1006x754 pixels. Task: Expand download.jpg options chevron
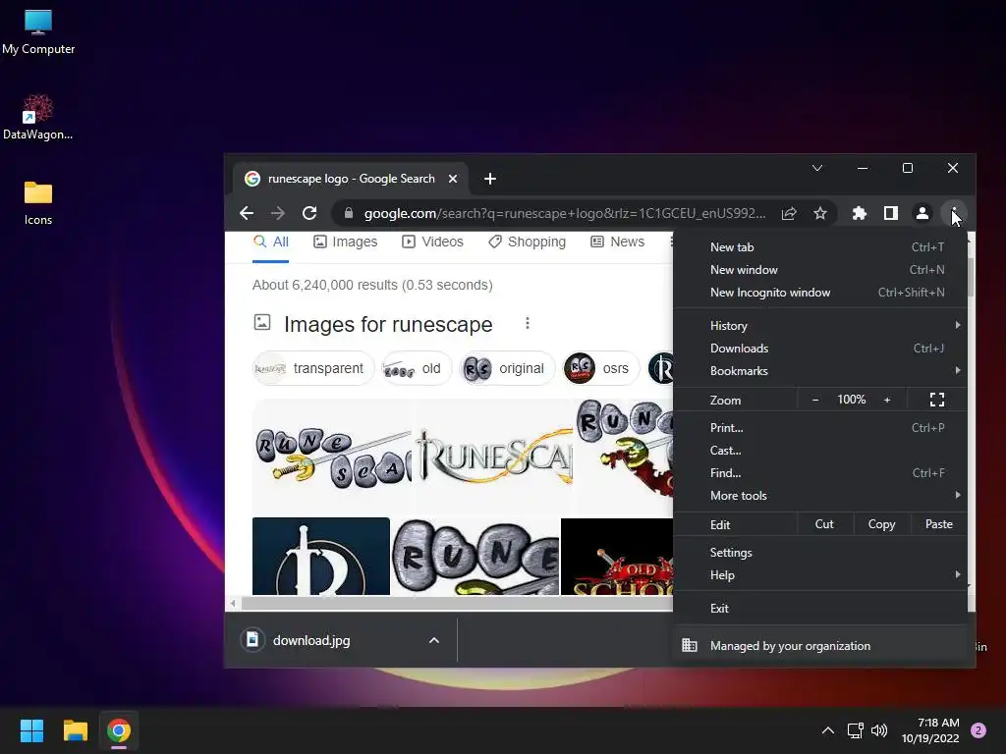coord(434,640)
